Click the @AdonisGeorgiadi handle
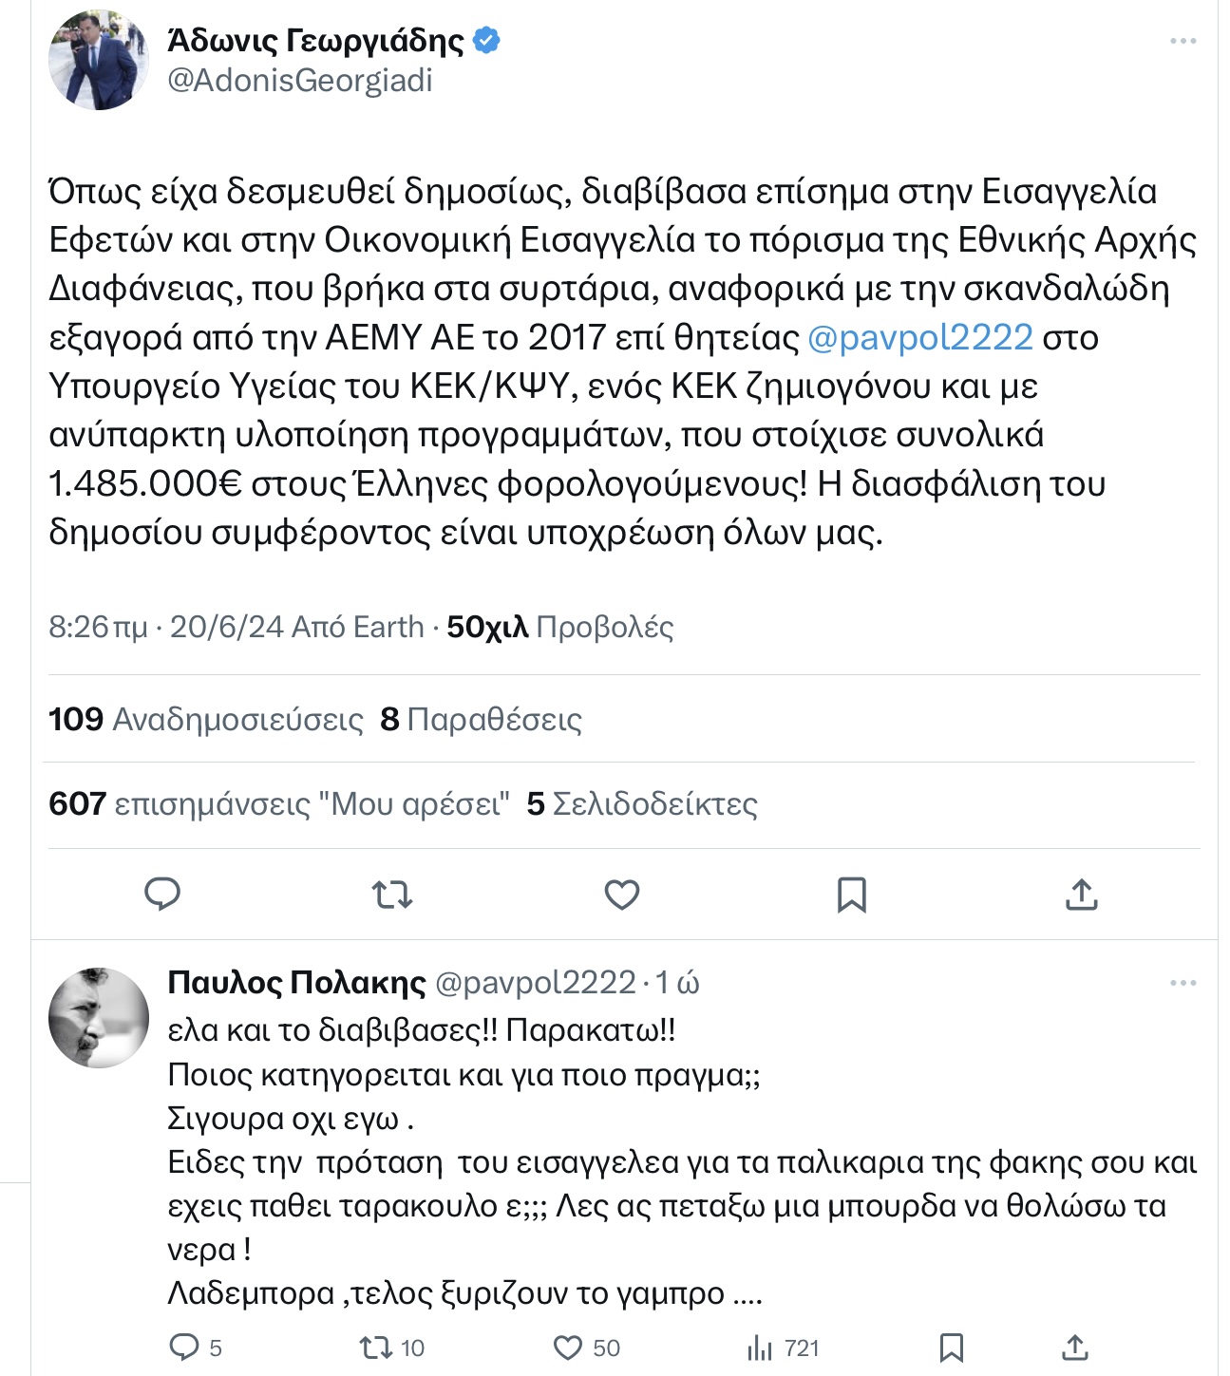This screenshot has width=1230, height=1376. click(300, 81)
